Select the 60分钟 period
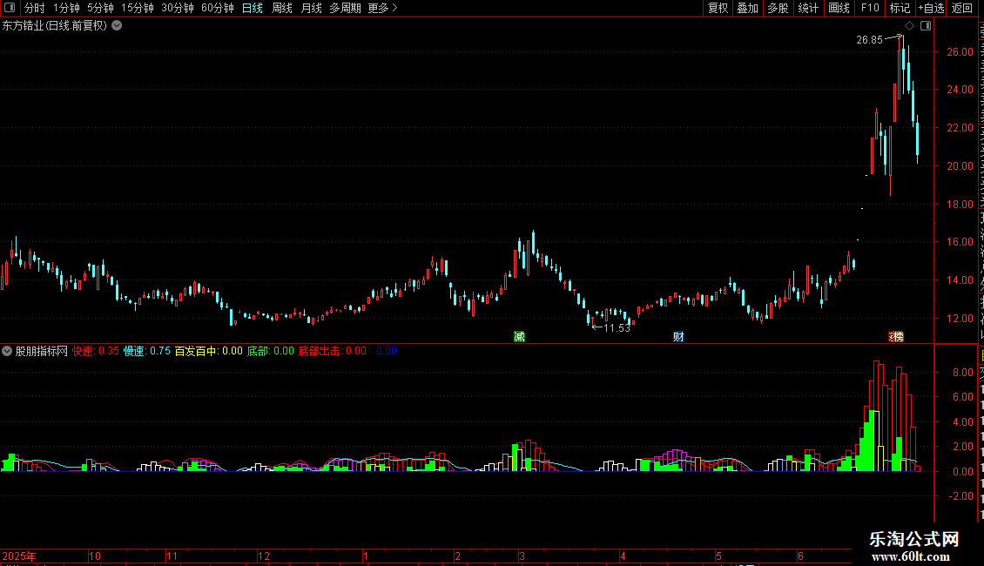The image size is (984, 566). click(218, 8)
